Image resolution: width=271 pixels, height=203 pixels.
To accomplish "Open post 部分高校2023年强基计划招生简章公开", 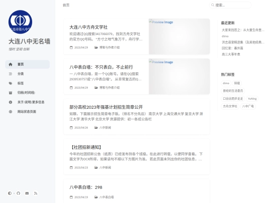I will (x=106, y=107).
